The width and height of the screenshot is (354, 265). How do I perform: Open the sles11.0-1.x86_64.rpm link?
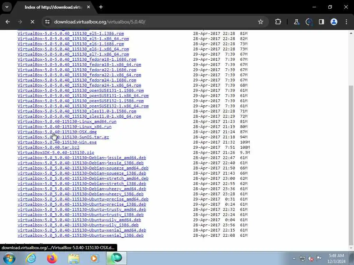tap(80, 116)
